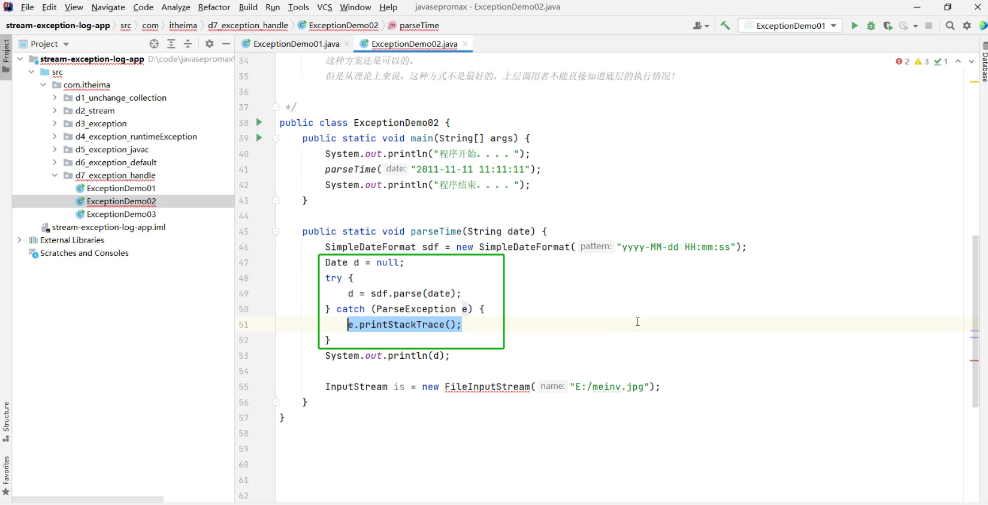Screen dimensions: 988x505
Task: Collapse all nodes in Project panel
Action: pyautogui.click(x=188, y=44)
